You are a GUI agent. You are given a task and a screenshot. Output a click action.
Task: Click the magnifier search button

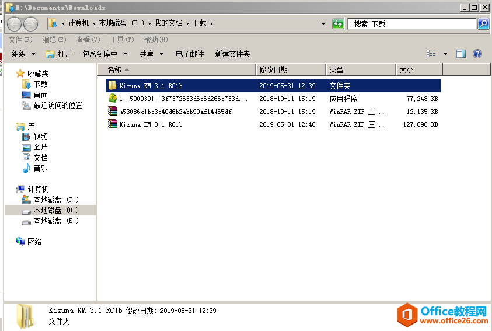[x=483, y=23]
